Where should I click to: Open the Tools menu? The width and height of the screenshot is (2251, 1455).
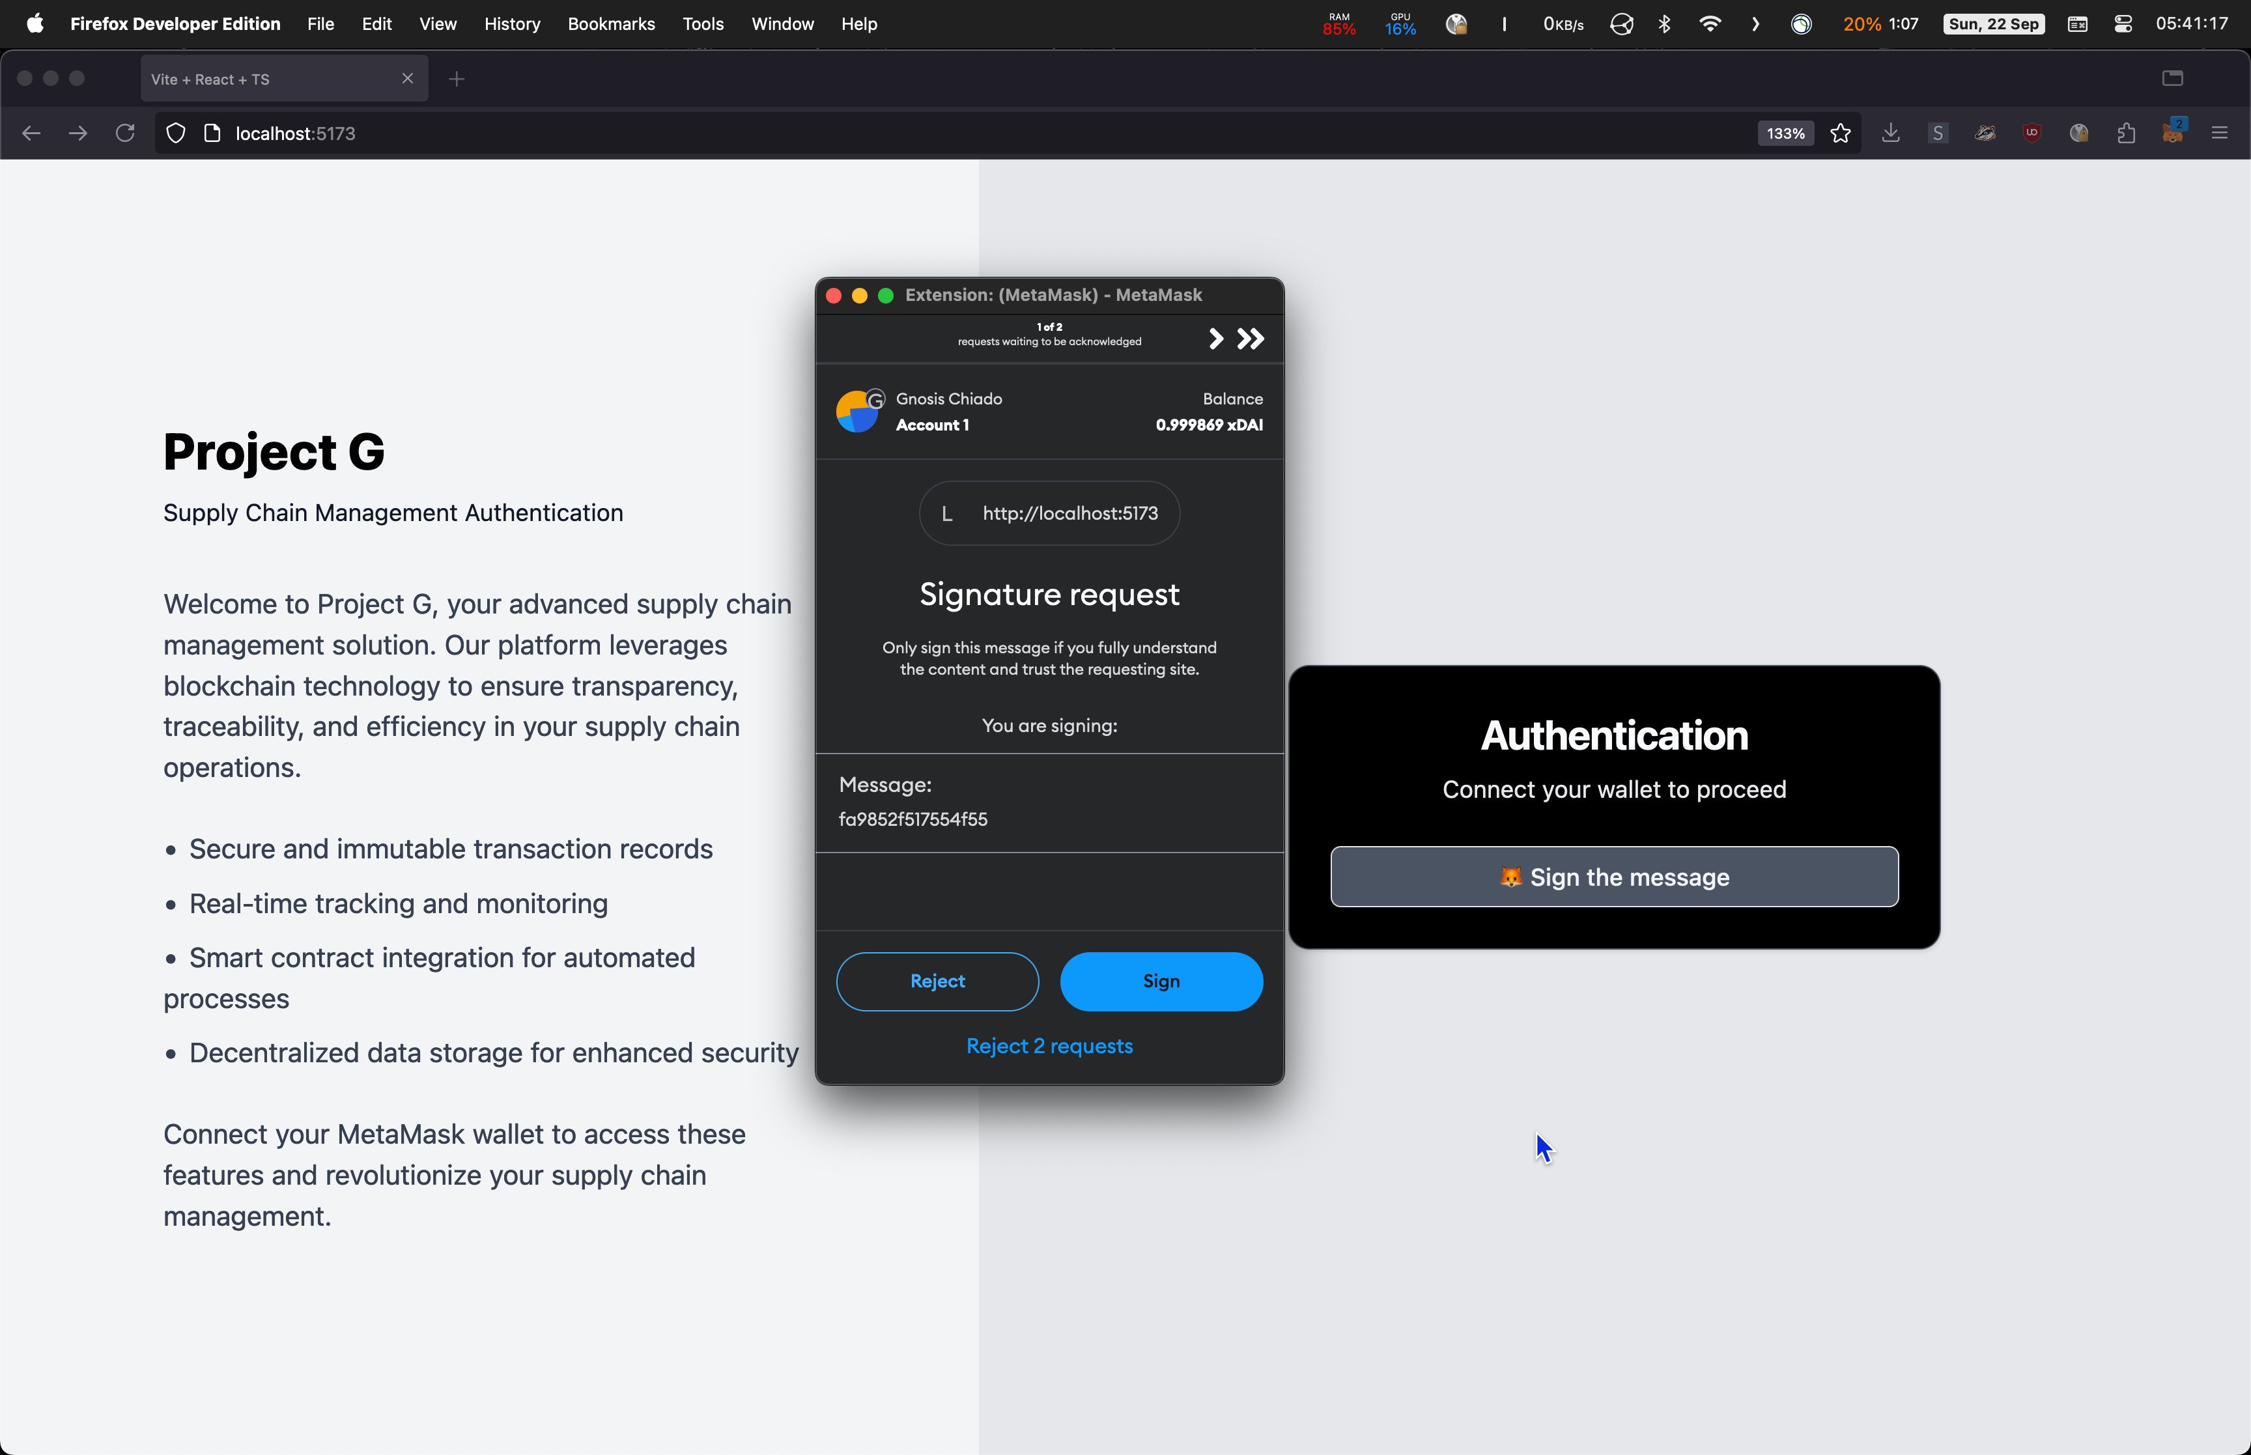pos(703,23)
